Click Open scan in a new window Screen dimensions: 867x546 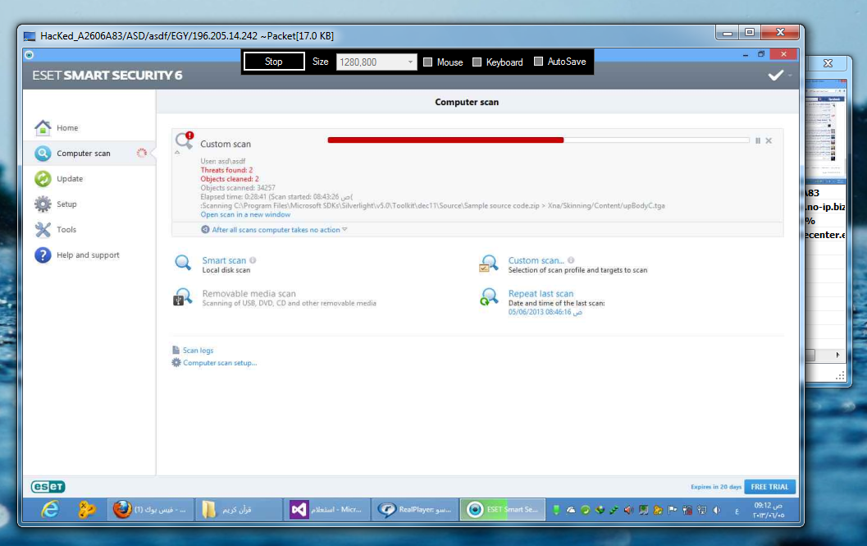245,215
